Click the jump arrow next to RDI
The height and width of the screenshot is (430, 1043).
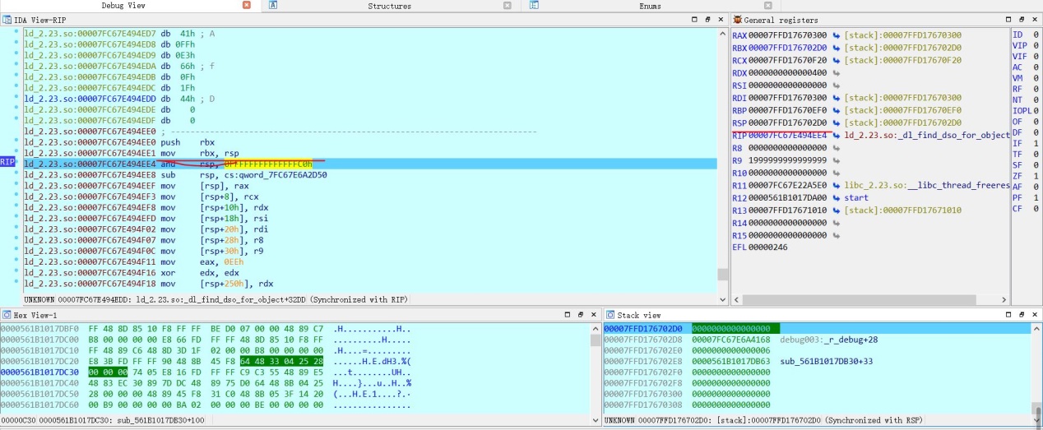point(837,98)
